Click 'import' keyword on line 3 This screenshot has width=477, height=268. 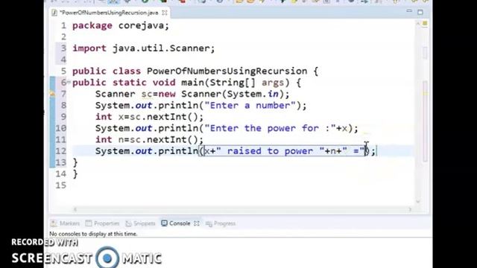[x=89, y=48]
